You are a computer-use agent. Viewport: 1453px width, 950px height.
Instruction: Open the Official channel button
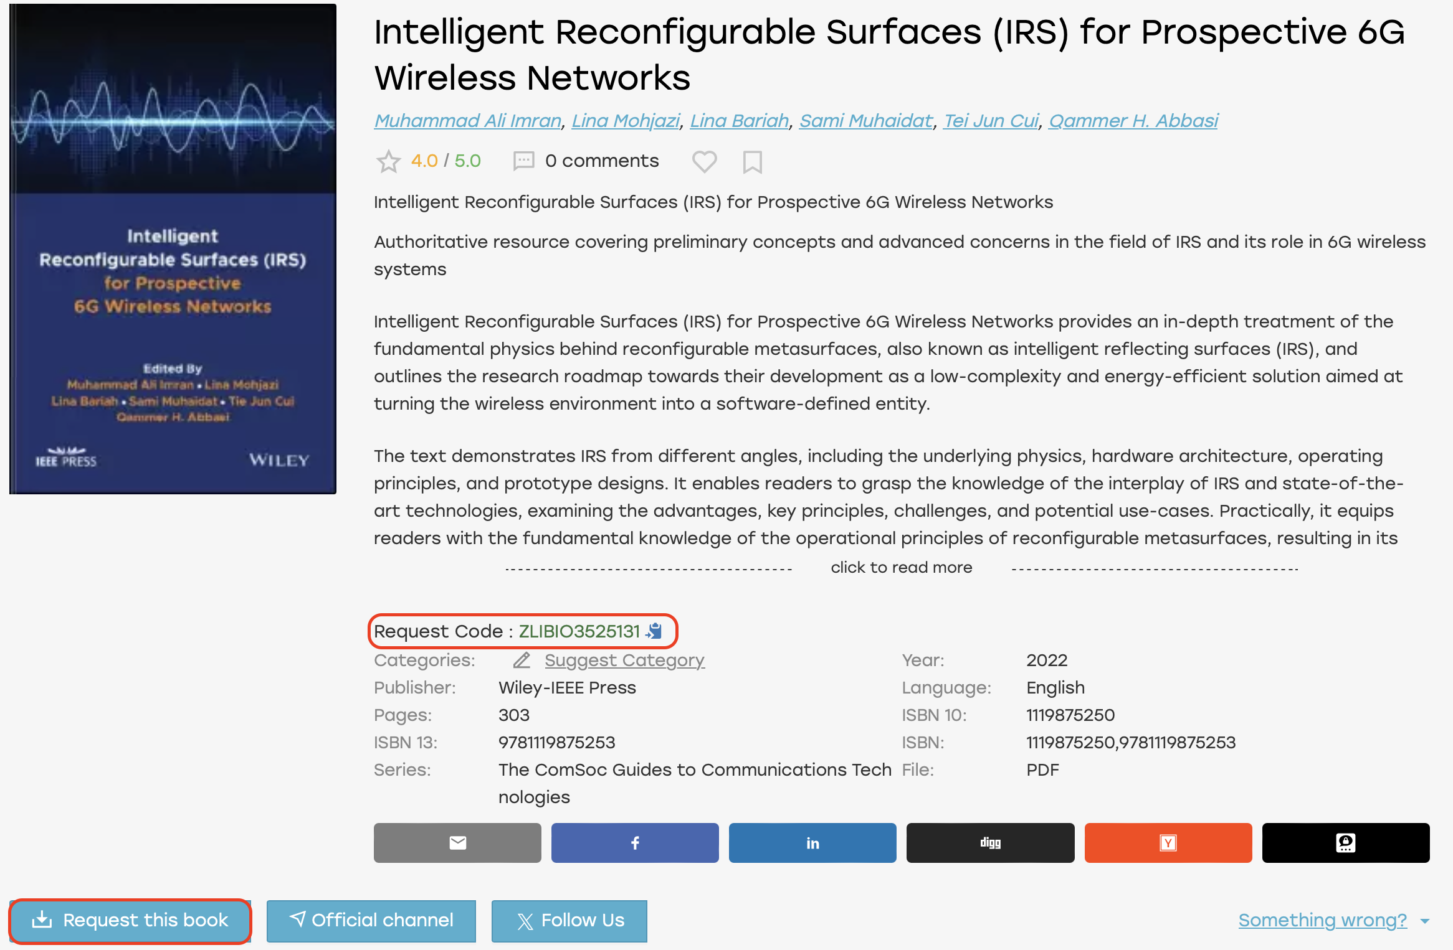[371, 920]
